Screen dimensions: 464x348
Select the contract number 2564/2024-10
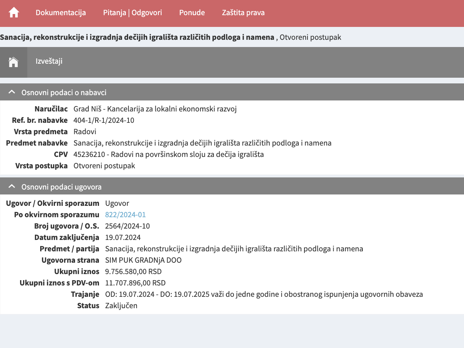(x=127, y=226)
